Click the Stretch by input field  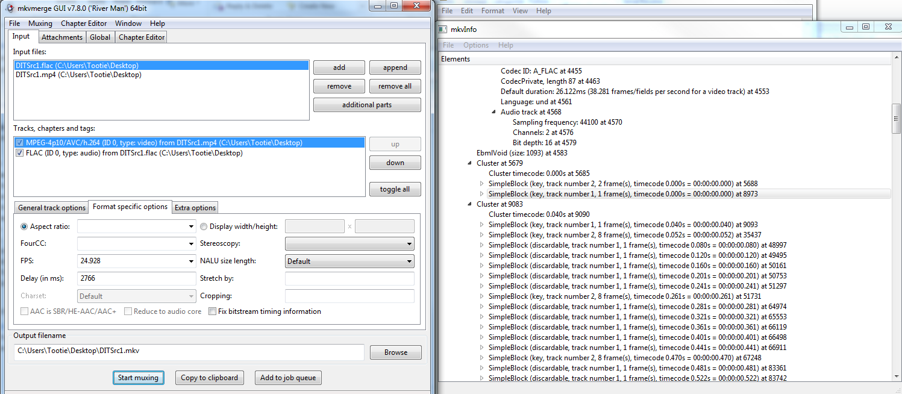click(349, 278)
